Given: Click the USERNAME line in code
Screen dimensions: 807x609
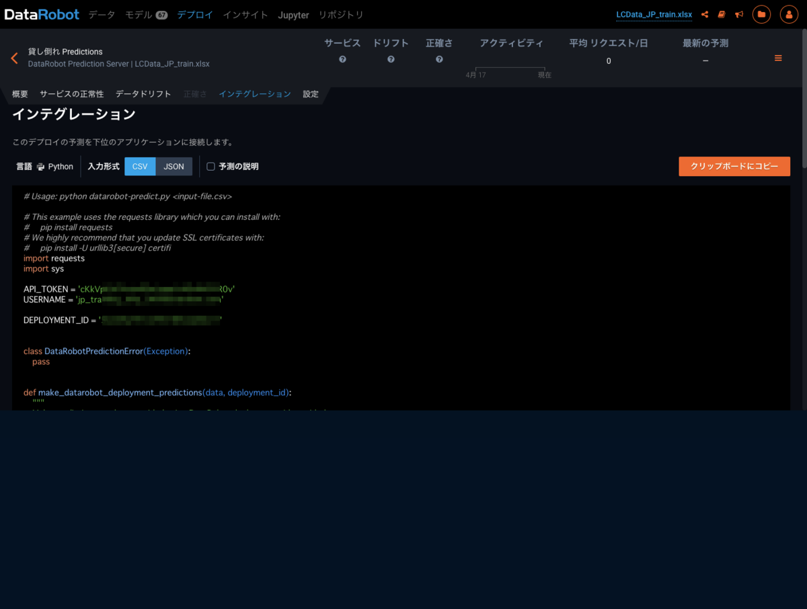Looking at the screenshot, I should 124,300.
